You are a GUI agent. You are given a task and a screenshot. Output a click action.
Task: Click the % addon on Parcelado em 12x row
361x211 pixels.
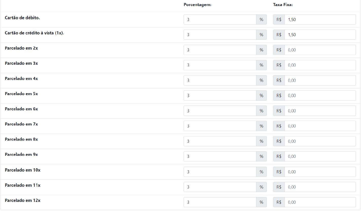[261, 202]
